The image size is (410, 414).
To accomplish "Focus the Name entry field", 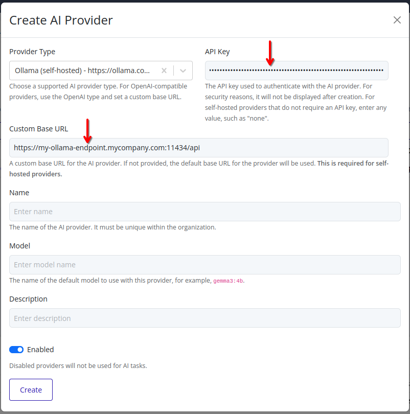I will (x=204, y=211).
